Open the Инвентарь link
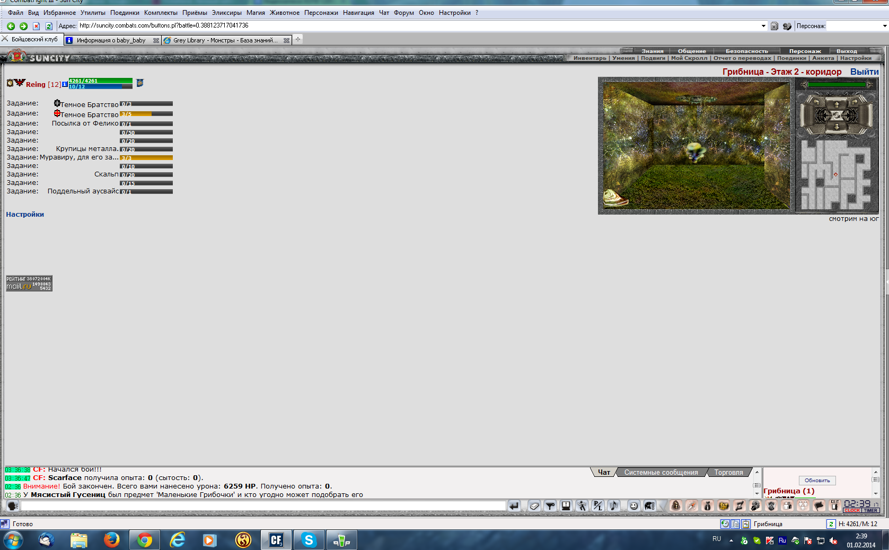Viewport: 889px width, 550px height. pos(589,58)
